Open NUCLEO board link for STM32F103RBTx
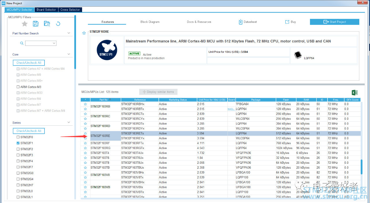 pyautogui.click(x=231, y=109)
